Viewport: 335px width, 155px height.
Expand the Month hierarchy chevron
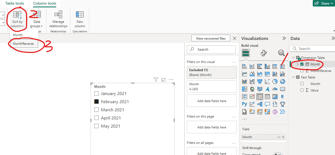coord(297,64)
